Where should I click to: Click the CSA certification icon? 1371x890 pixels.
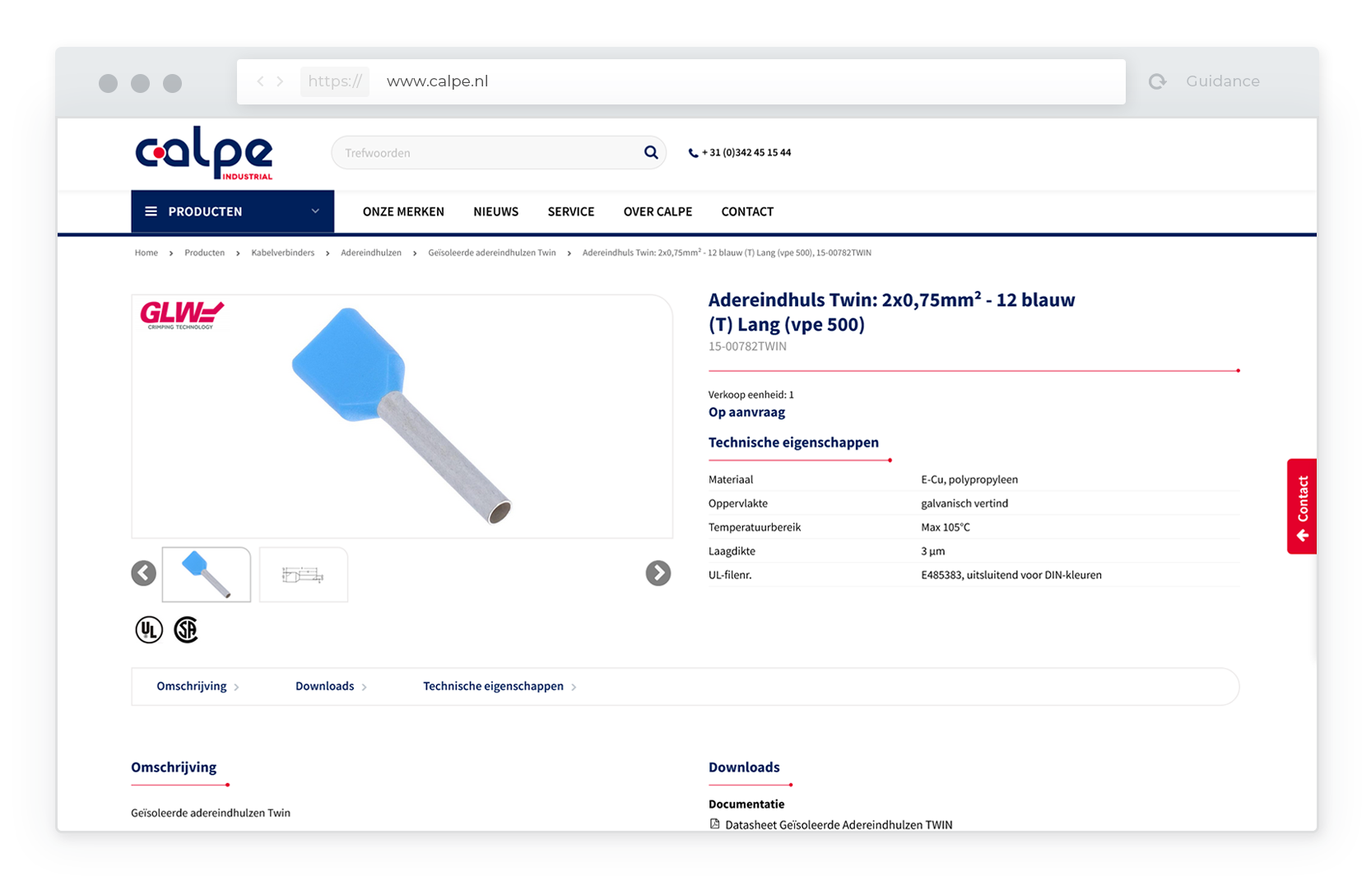[x=186, y=630]
